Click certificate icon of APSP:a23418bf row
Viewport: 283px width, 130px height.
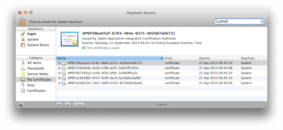coord(64,78)
